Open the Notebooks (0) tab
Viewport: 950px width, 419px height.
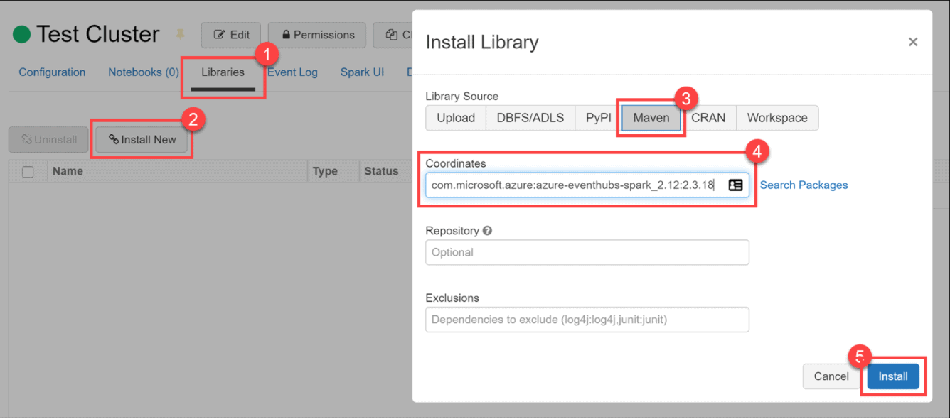point(143,72)
